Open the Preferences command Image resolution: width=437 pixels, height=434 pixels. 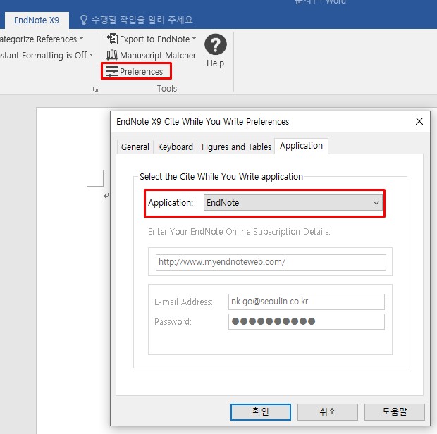coord(136,71)
